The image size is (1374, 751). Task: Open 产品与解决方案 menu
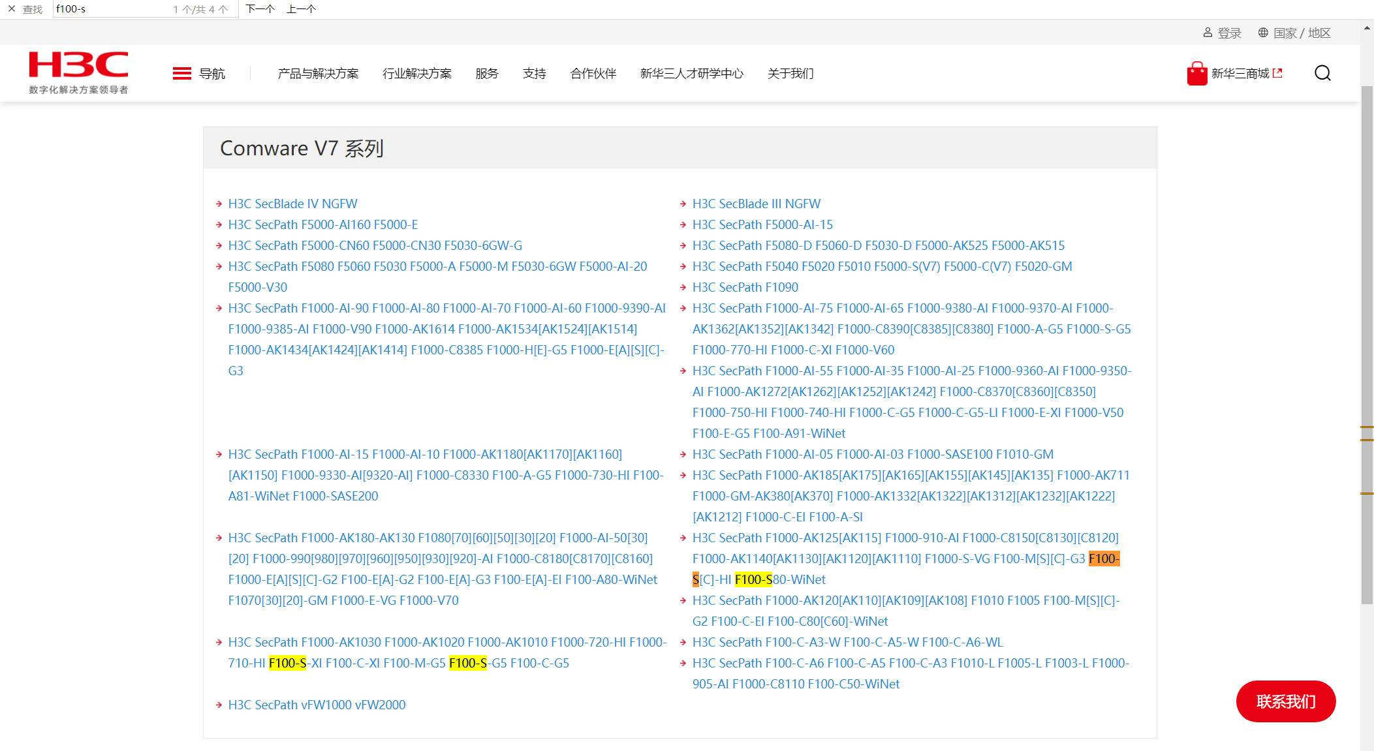tap(318, 74)
